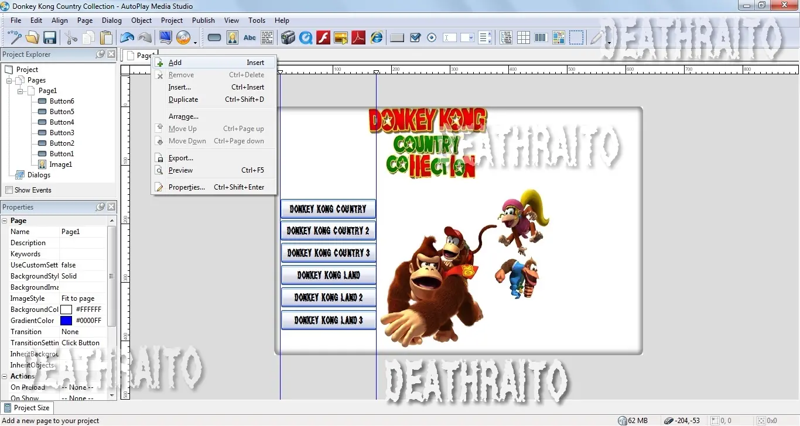
Task: Insert a Label object with Abc icon
Action: [x=249, y=38]
